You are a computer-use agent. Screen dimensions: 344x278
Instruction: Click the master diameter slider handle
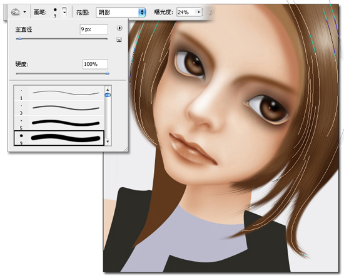(x=20, y=39)
